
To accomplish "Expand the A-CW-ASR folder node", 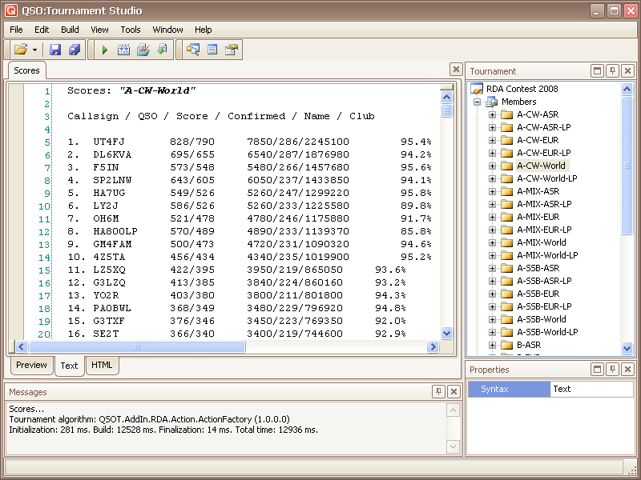I will click(x=493, y=114).
